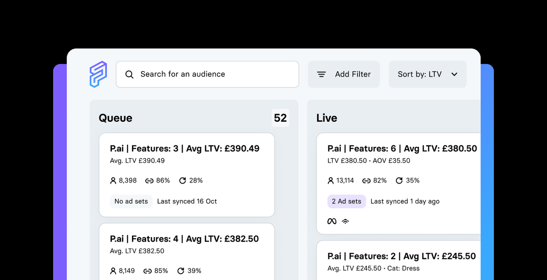Click the purple-blue app logo icon
Viewport: 547px width, 280px height.
[x=98, y=74]
